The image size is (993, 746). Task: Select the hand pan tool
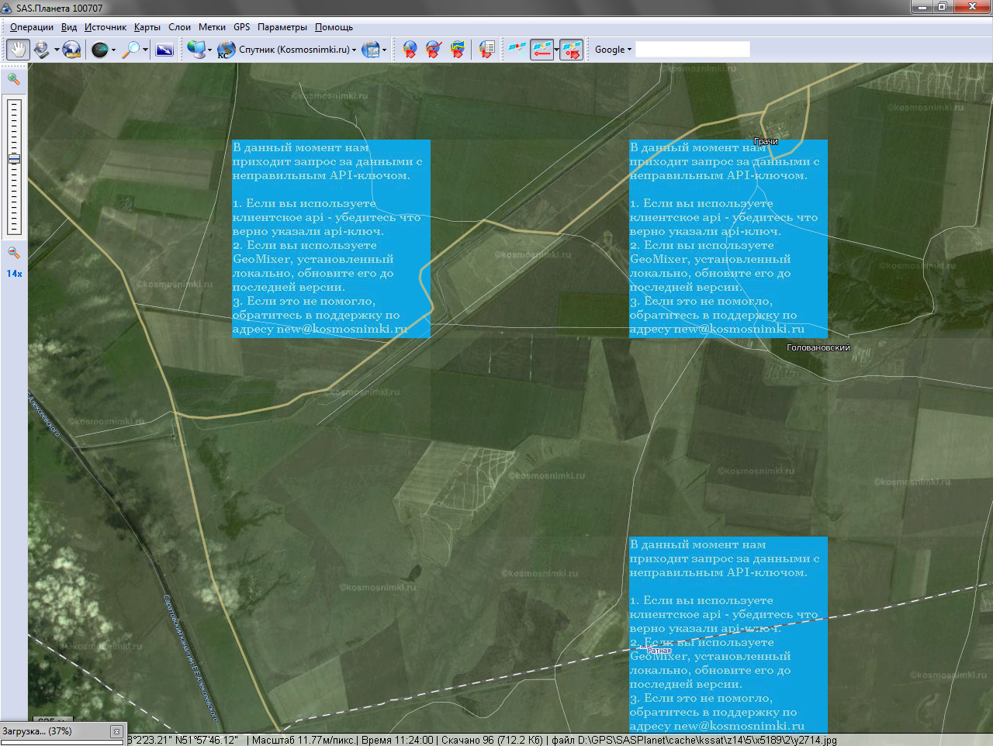pos(18,50)
